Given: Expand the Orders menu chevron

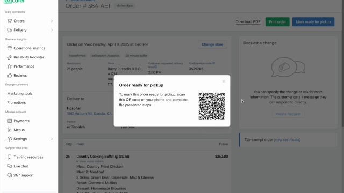Looking at the screenshot, I should (x=52, y=21).
